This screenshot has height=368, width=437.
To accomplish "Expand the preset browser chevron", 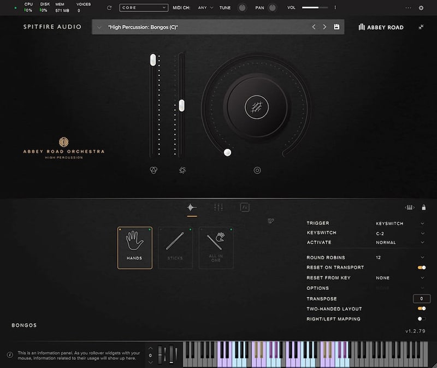I will (x=99, y=27).
